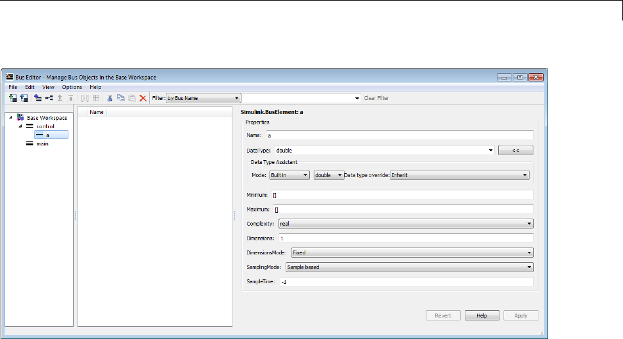Click the Minimum input field

click(402, 195)
